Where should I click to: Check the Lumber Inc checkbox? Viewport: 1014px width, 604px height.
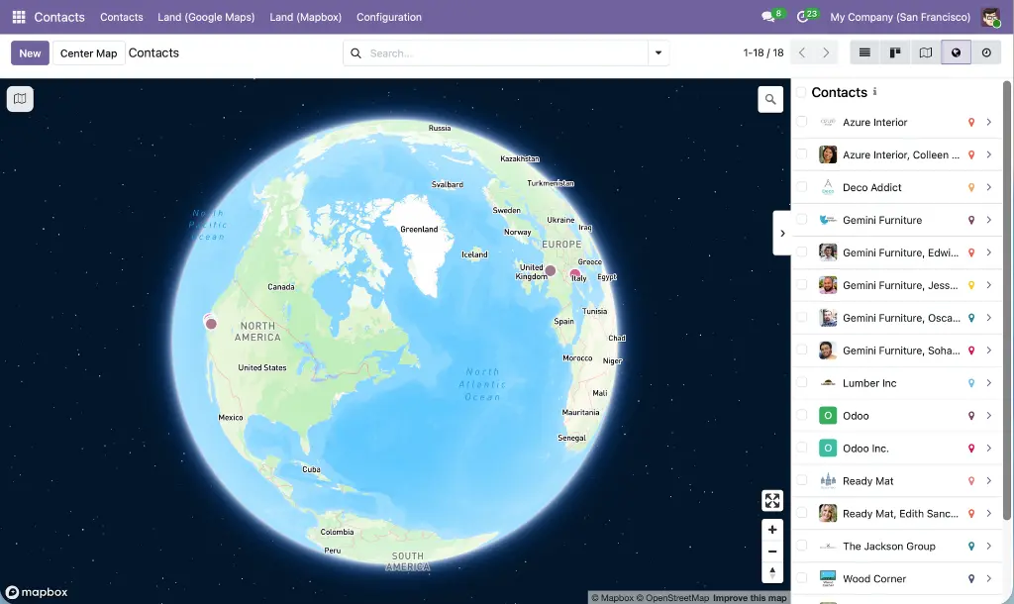[802, 382]
